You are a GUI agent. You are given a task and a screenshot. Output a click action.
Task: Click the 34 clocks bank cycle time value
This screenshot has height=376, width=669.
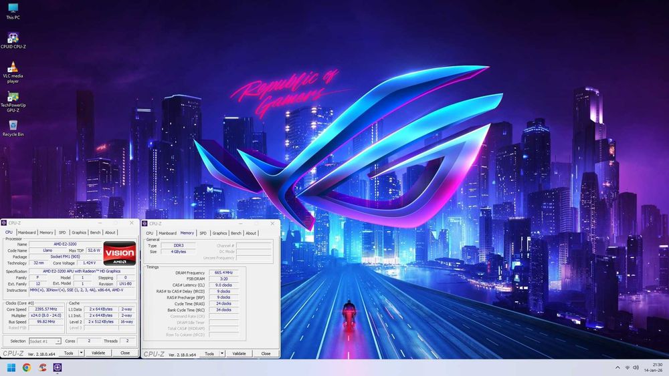[x=223, y=310]
